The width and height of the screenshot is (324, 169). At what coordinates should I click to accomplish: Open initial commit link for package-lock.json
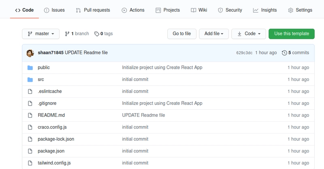point(135,139)
